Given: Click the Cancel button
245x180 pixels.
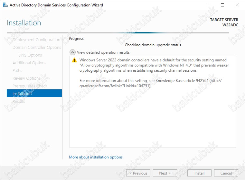Looking at the screenshot, I should 226,173.
